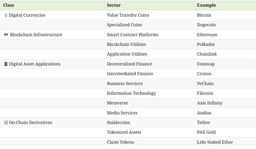256x149 pixels.
Task: Select the Sector column header
Action: 114,5
